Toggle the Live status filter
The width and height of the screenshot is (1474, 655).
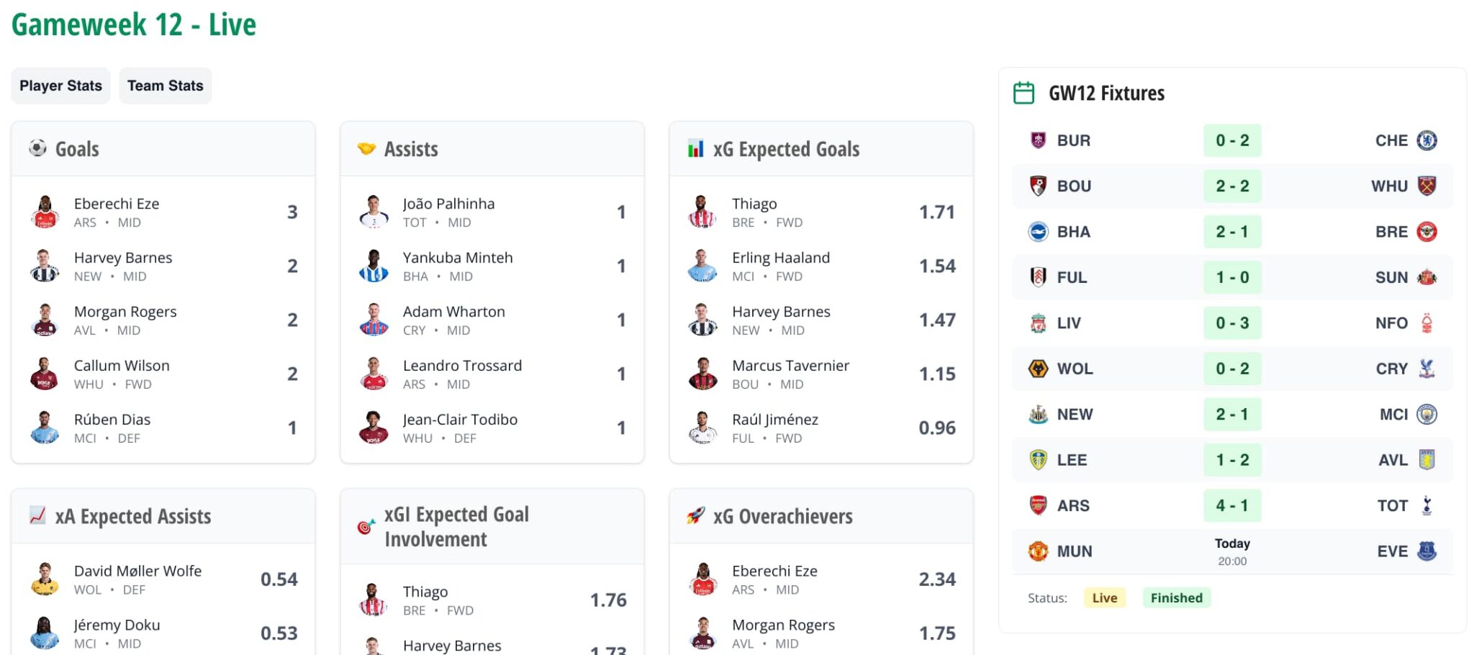tap(1104, 597)
